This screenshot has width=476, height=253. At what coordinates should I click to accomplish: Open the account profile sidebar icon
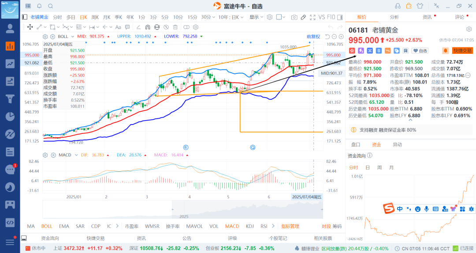click(x=10, y=28)
